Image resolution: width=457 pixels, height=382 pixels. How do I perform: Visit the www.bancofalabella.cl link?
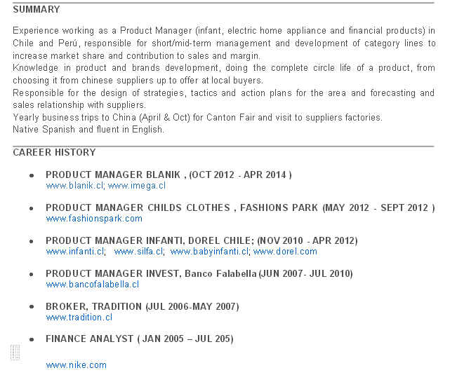(92, 285)
